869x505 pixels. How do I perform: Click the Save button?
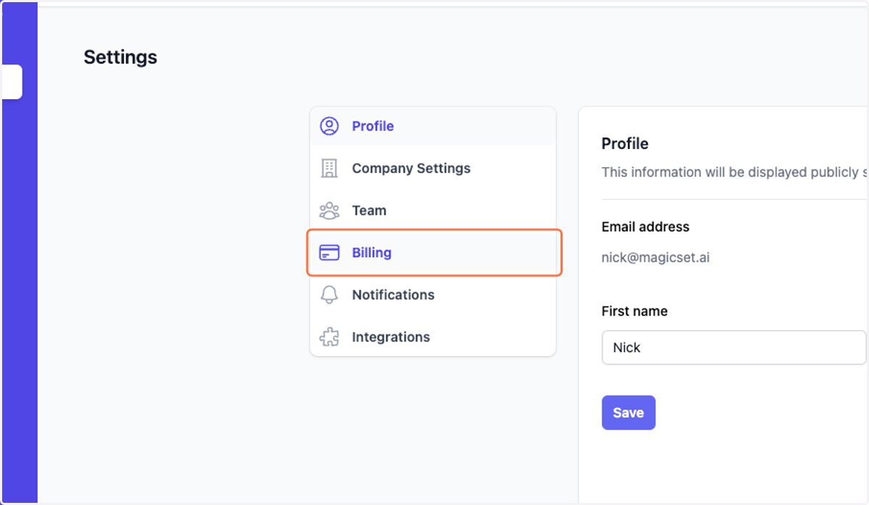[629, 412]
